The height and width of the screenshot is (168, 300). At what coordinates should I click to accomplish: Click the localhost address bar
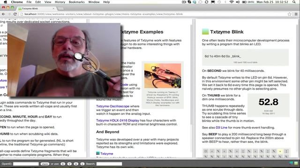[x=153, y=14]
